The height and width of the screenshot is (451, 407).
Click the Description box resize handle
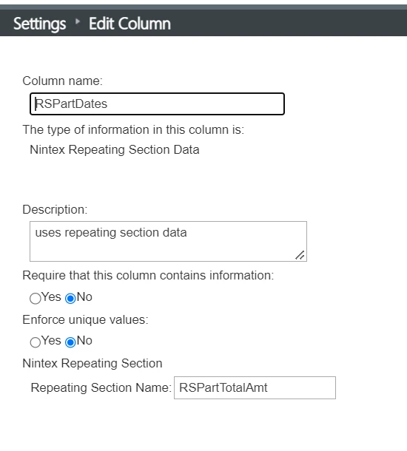pos(300,255)
